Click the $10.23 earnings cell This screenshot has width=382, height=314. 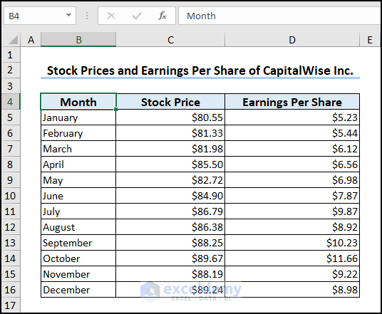[292, 243]
